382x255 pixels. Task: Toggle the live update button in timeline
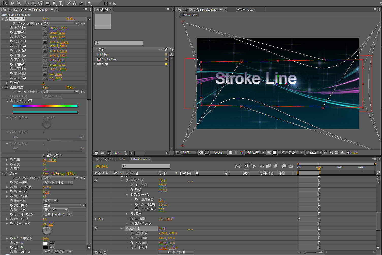coord(247,166)
